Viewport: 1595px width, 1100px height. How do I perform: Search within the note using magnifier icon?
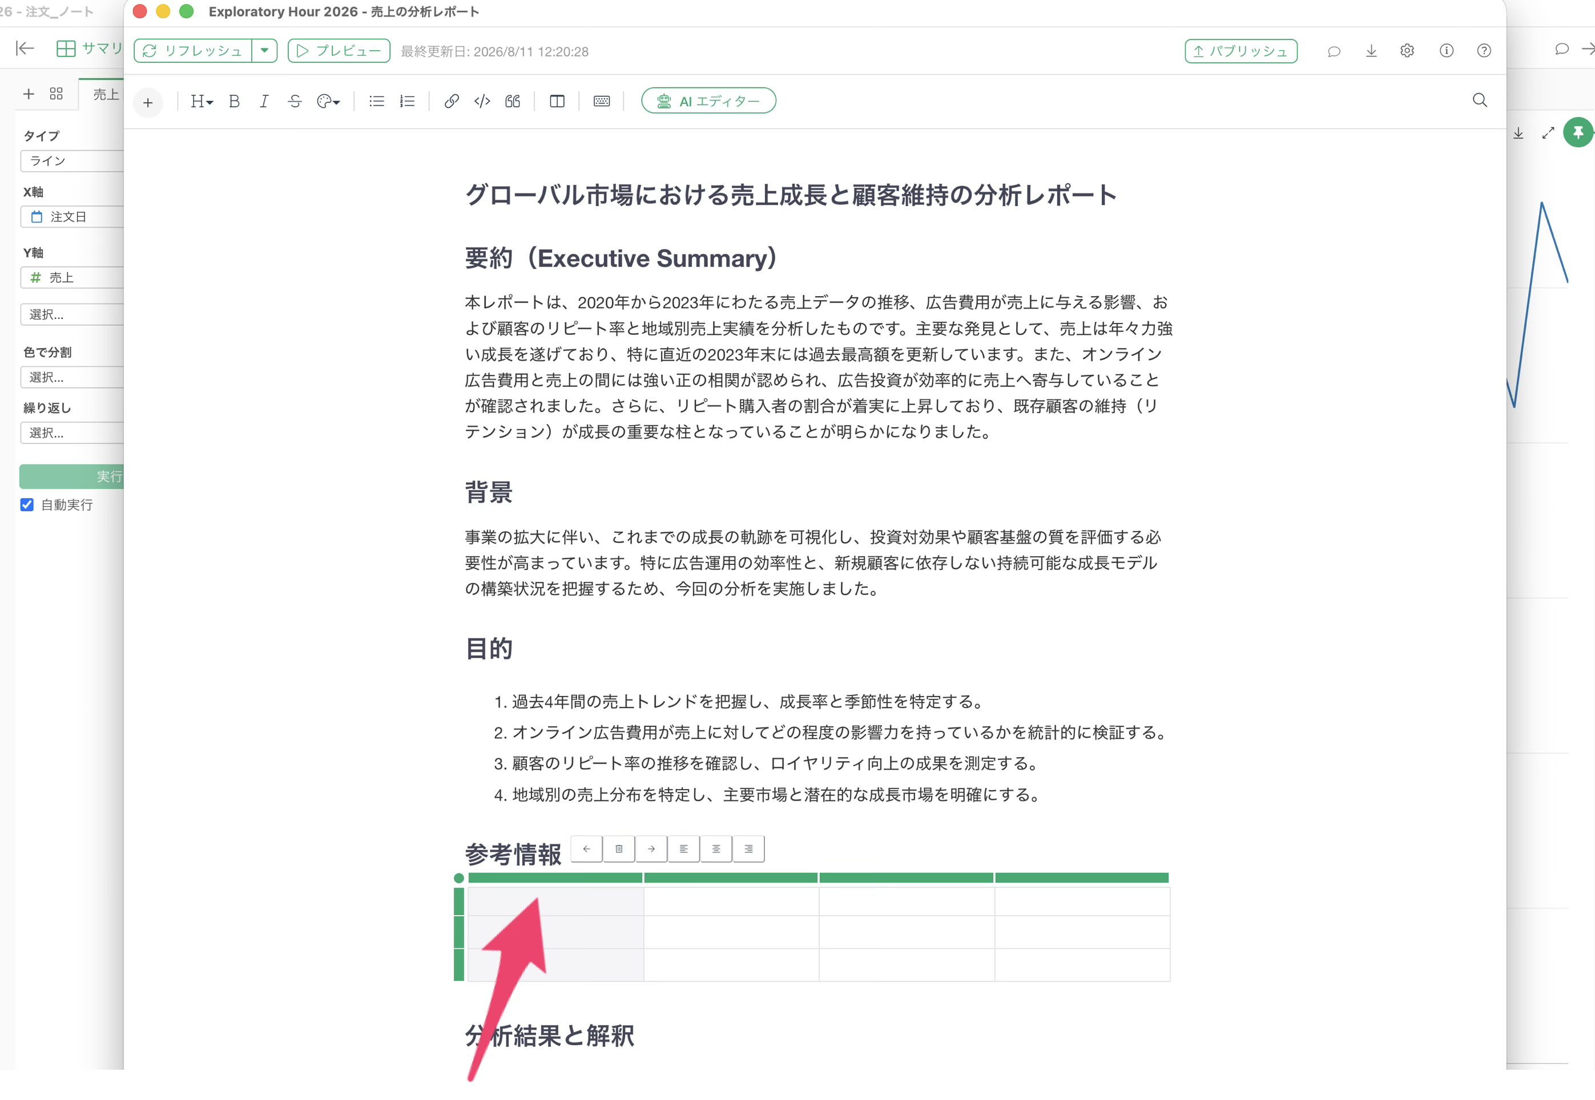click(1480, 100)
